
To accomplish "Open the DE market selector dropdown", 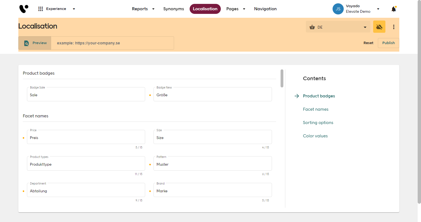I will [338, 27].
